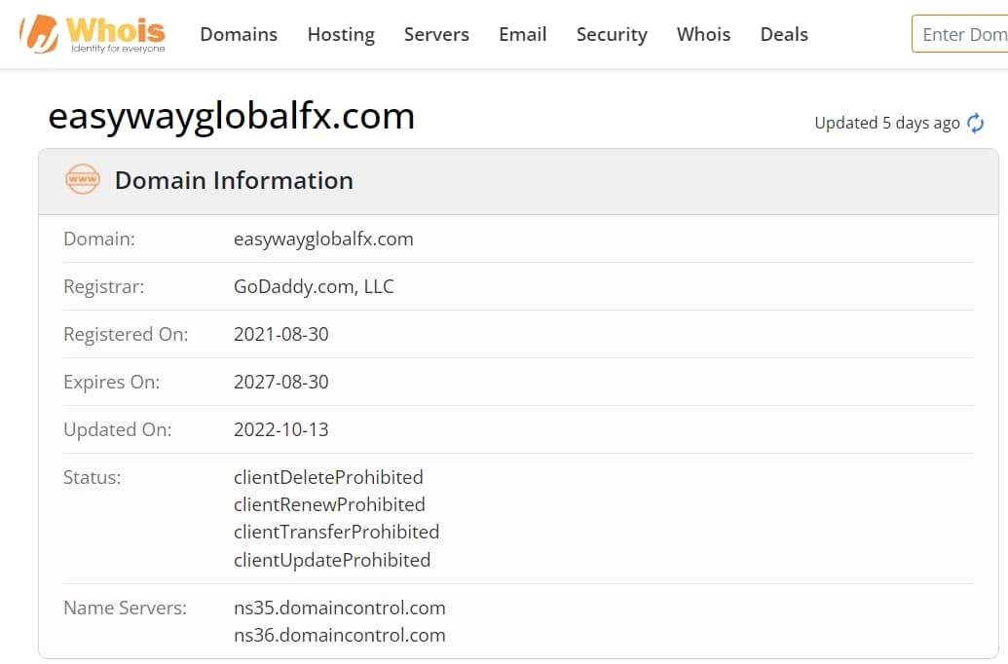The height and width of the screenshot is (664, 1008).
Task: Click the clientDeleteProhibited status
Action: point(328,477)
